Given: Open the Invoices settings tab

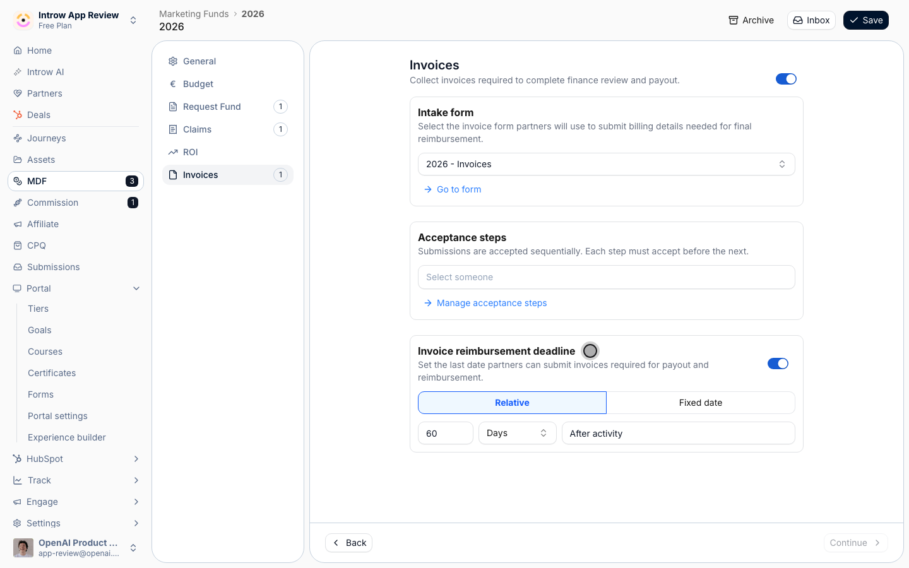Looking at the screenshot, I should [228, 175].
